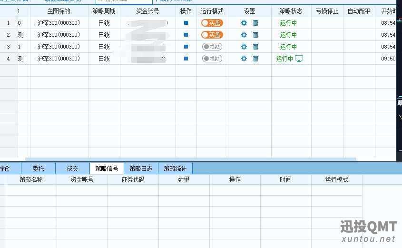Image resolution: width=402 pixels, height=248 pixels.
Task: Open settings gear for row 1 strategy
Action: click(x=244, y=23)
